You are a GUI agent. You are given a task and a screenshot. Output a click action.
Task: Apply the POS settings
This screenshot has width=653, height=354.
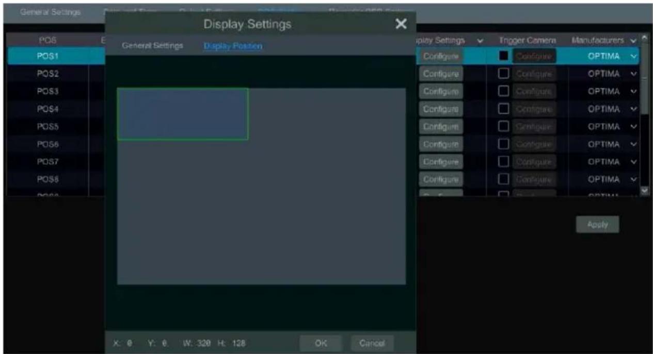pos(597,225)
